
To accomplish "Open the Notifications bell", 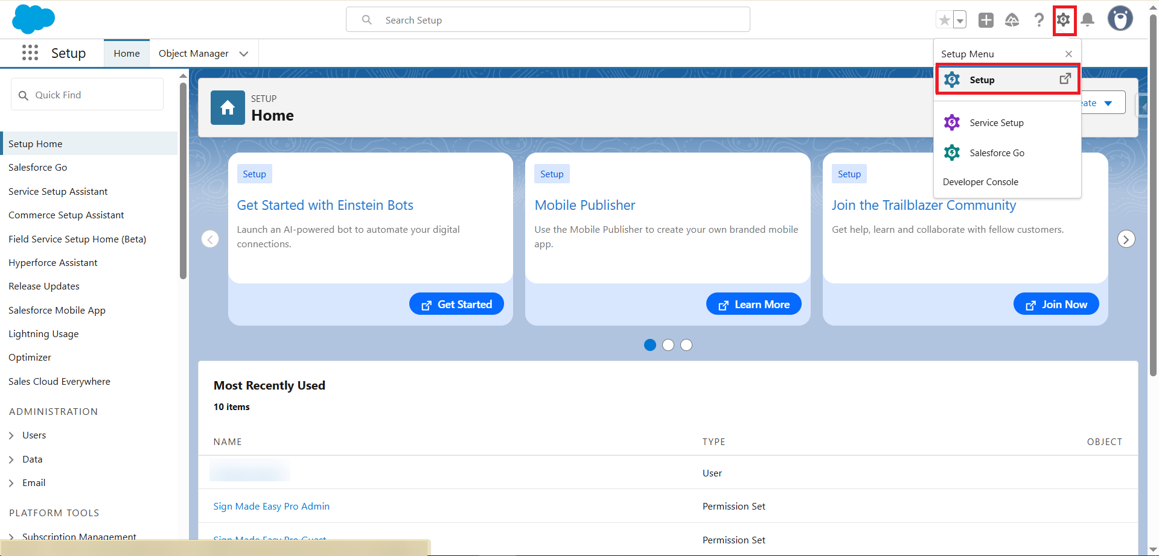I will (x=1088, y=20).
